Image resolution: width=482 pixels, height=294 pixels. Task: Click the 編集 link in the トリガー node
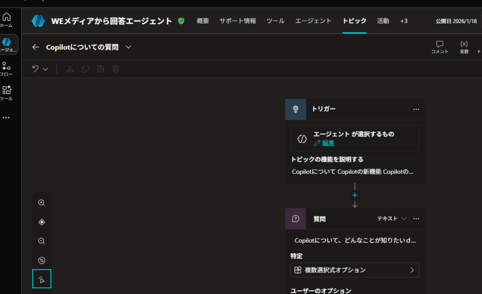327,143
